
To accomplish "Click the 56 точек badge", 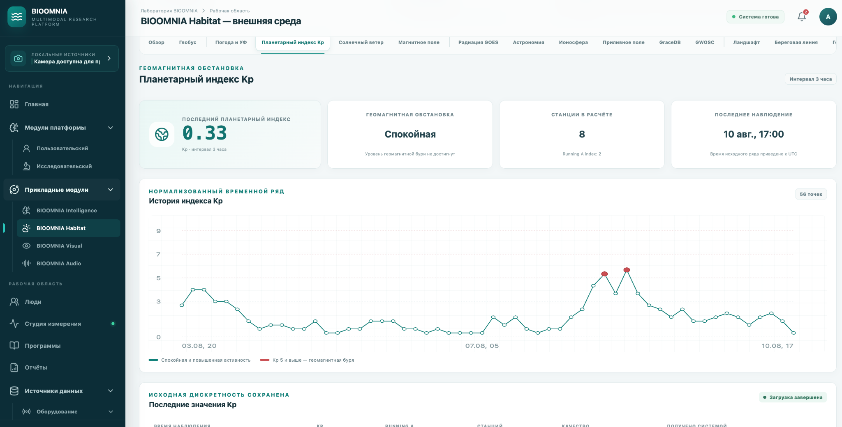I will click(x=811, y=194).
